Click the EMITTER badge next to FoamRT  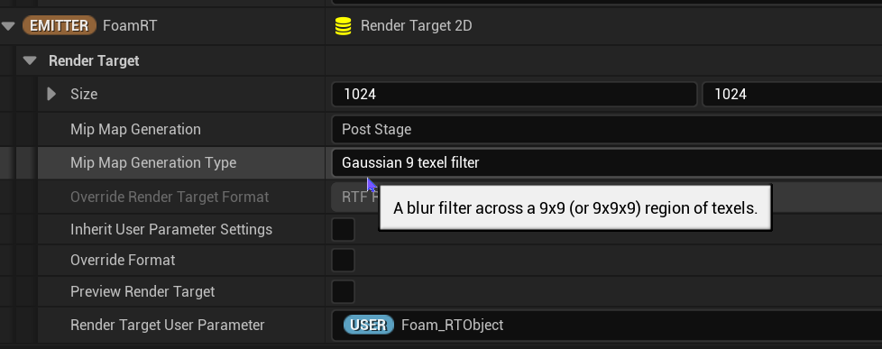pyautogui.click(x=59, y=25)
